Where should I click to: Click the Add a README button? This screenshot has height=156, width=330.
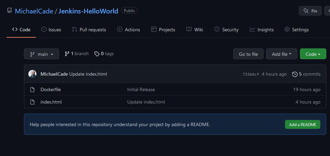[302, 124]
